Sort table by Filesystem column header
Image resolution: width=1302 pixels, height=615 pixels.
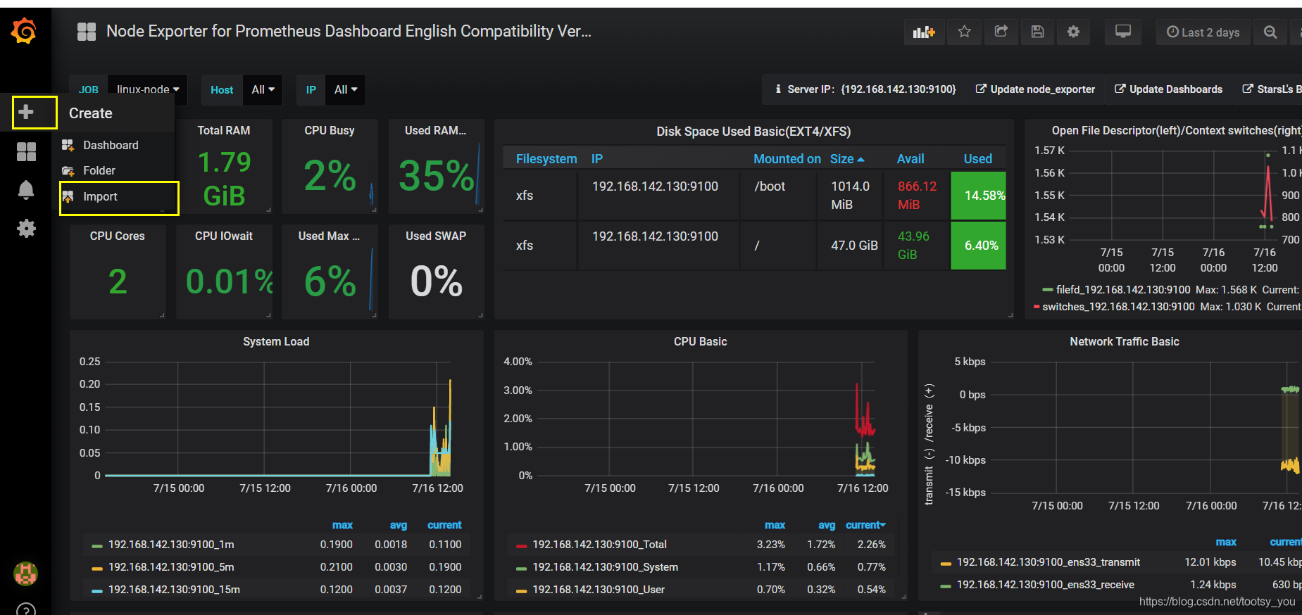click(x=546, y=159)
